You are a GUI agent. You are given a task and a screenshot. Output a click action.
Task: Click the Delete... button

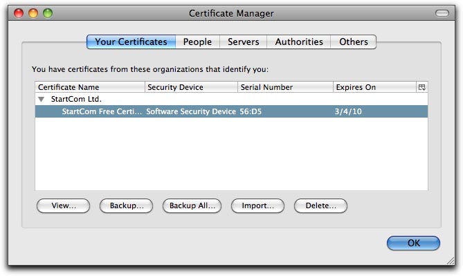320,205
